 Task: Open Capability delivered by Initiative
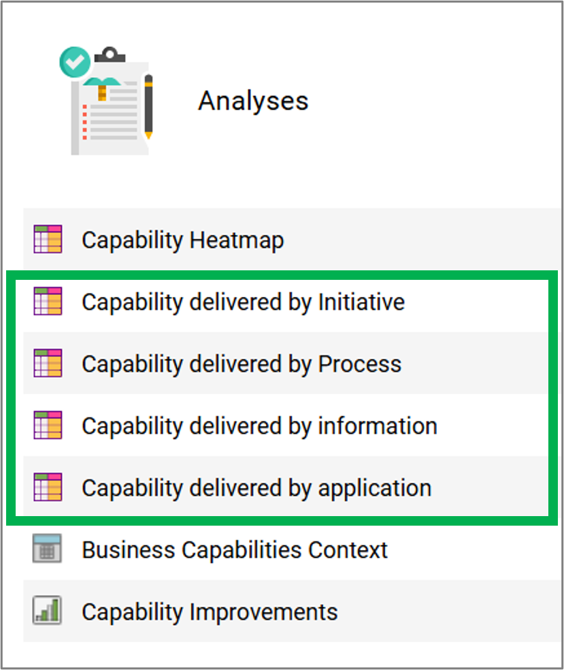point(244,302)
